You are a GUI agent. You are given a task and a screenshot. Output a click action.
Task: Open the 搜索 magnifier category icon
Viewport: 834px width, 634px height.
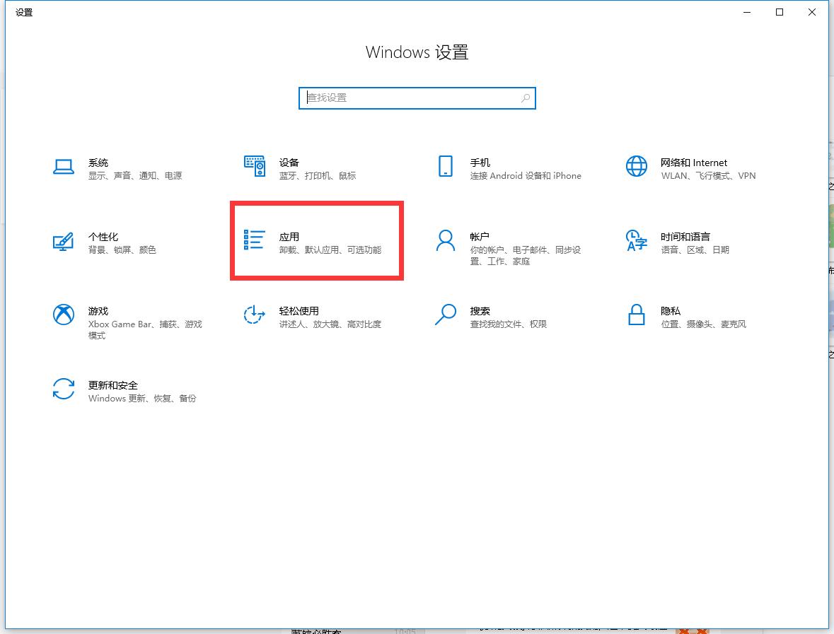click(x=445, y=315)
